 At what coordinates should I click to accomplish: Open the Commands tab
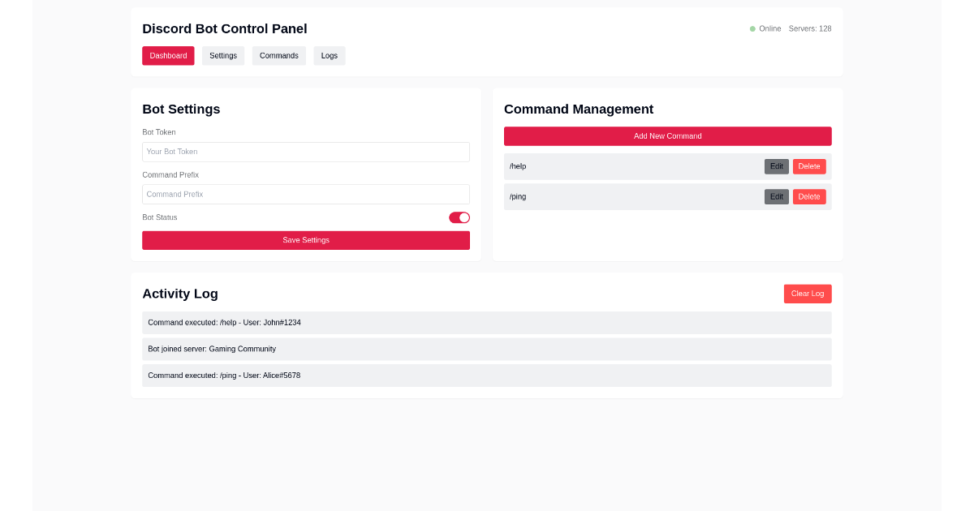coord(278,55)
